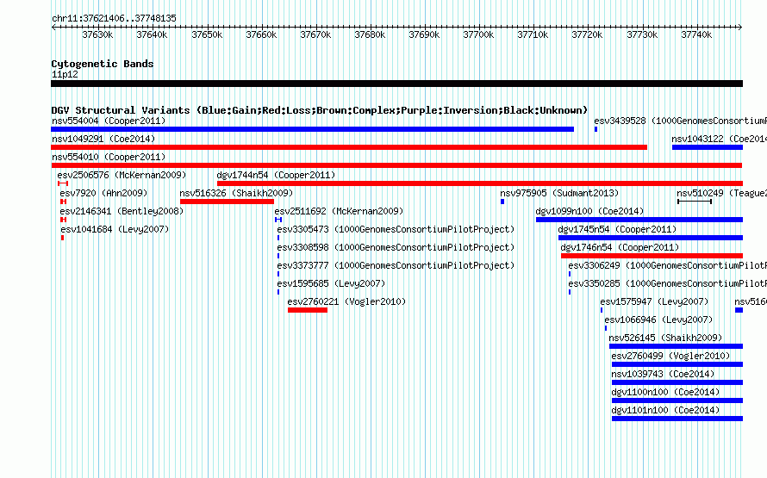Click the black nsv510249 unknown-type bar

[695, 202]
